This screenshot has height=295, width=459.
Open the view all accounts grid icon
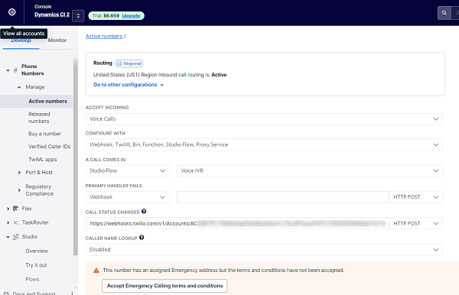[12, 12]
